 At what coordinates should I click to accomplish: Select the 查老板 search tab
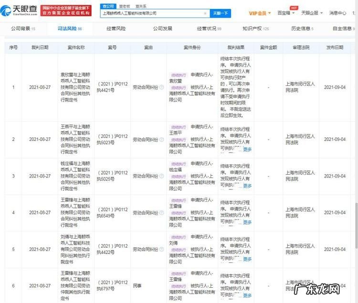pyautogui.click(x=125, y=6)
